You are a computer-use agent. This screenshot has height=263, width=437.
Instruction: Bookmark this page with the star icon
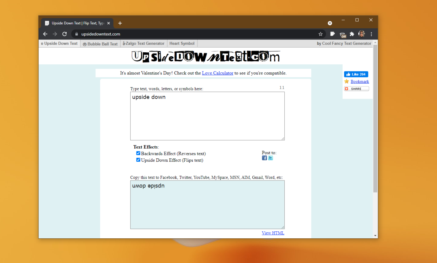320,34
